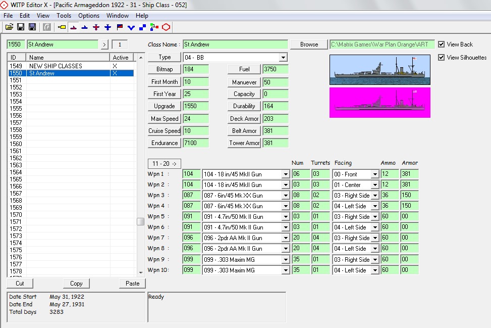This screenshot has width=491, height=328.
Task: Open a scenario with the folder icon
Action: (x=9, y=27)
